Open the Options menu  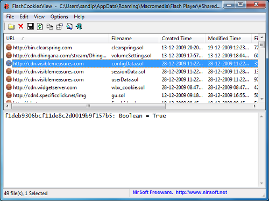[x=59, y=17]
